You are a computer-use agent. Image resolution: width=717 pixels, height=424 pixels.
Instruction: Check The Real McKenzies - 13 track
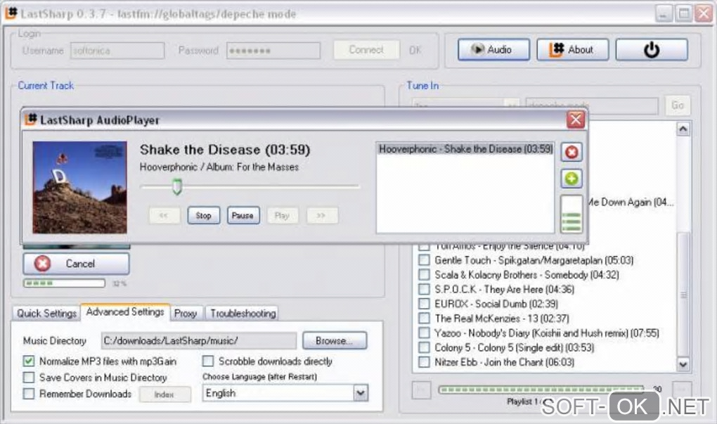coord(425,319)
